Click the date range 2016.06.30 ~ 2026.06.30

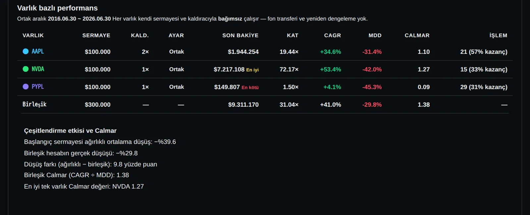pyautogui.click(x=79, y=19)
